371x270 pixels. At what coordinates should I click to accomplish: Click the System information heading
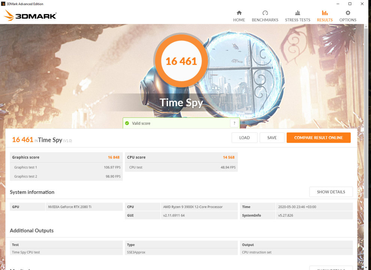(x=32, y=192)
